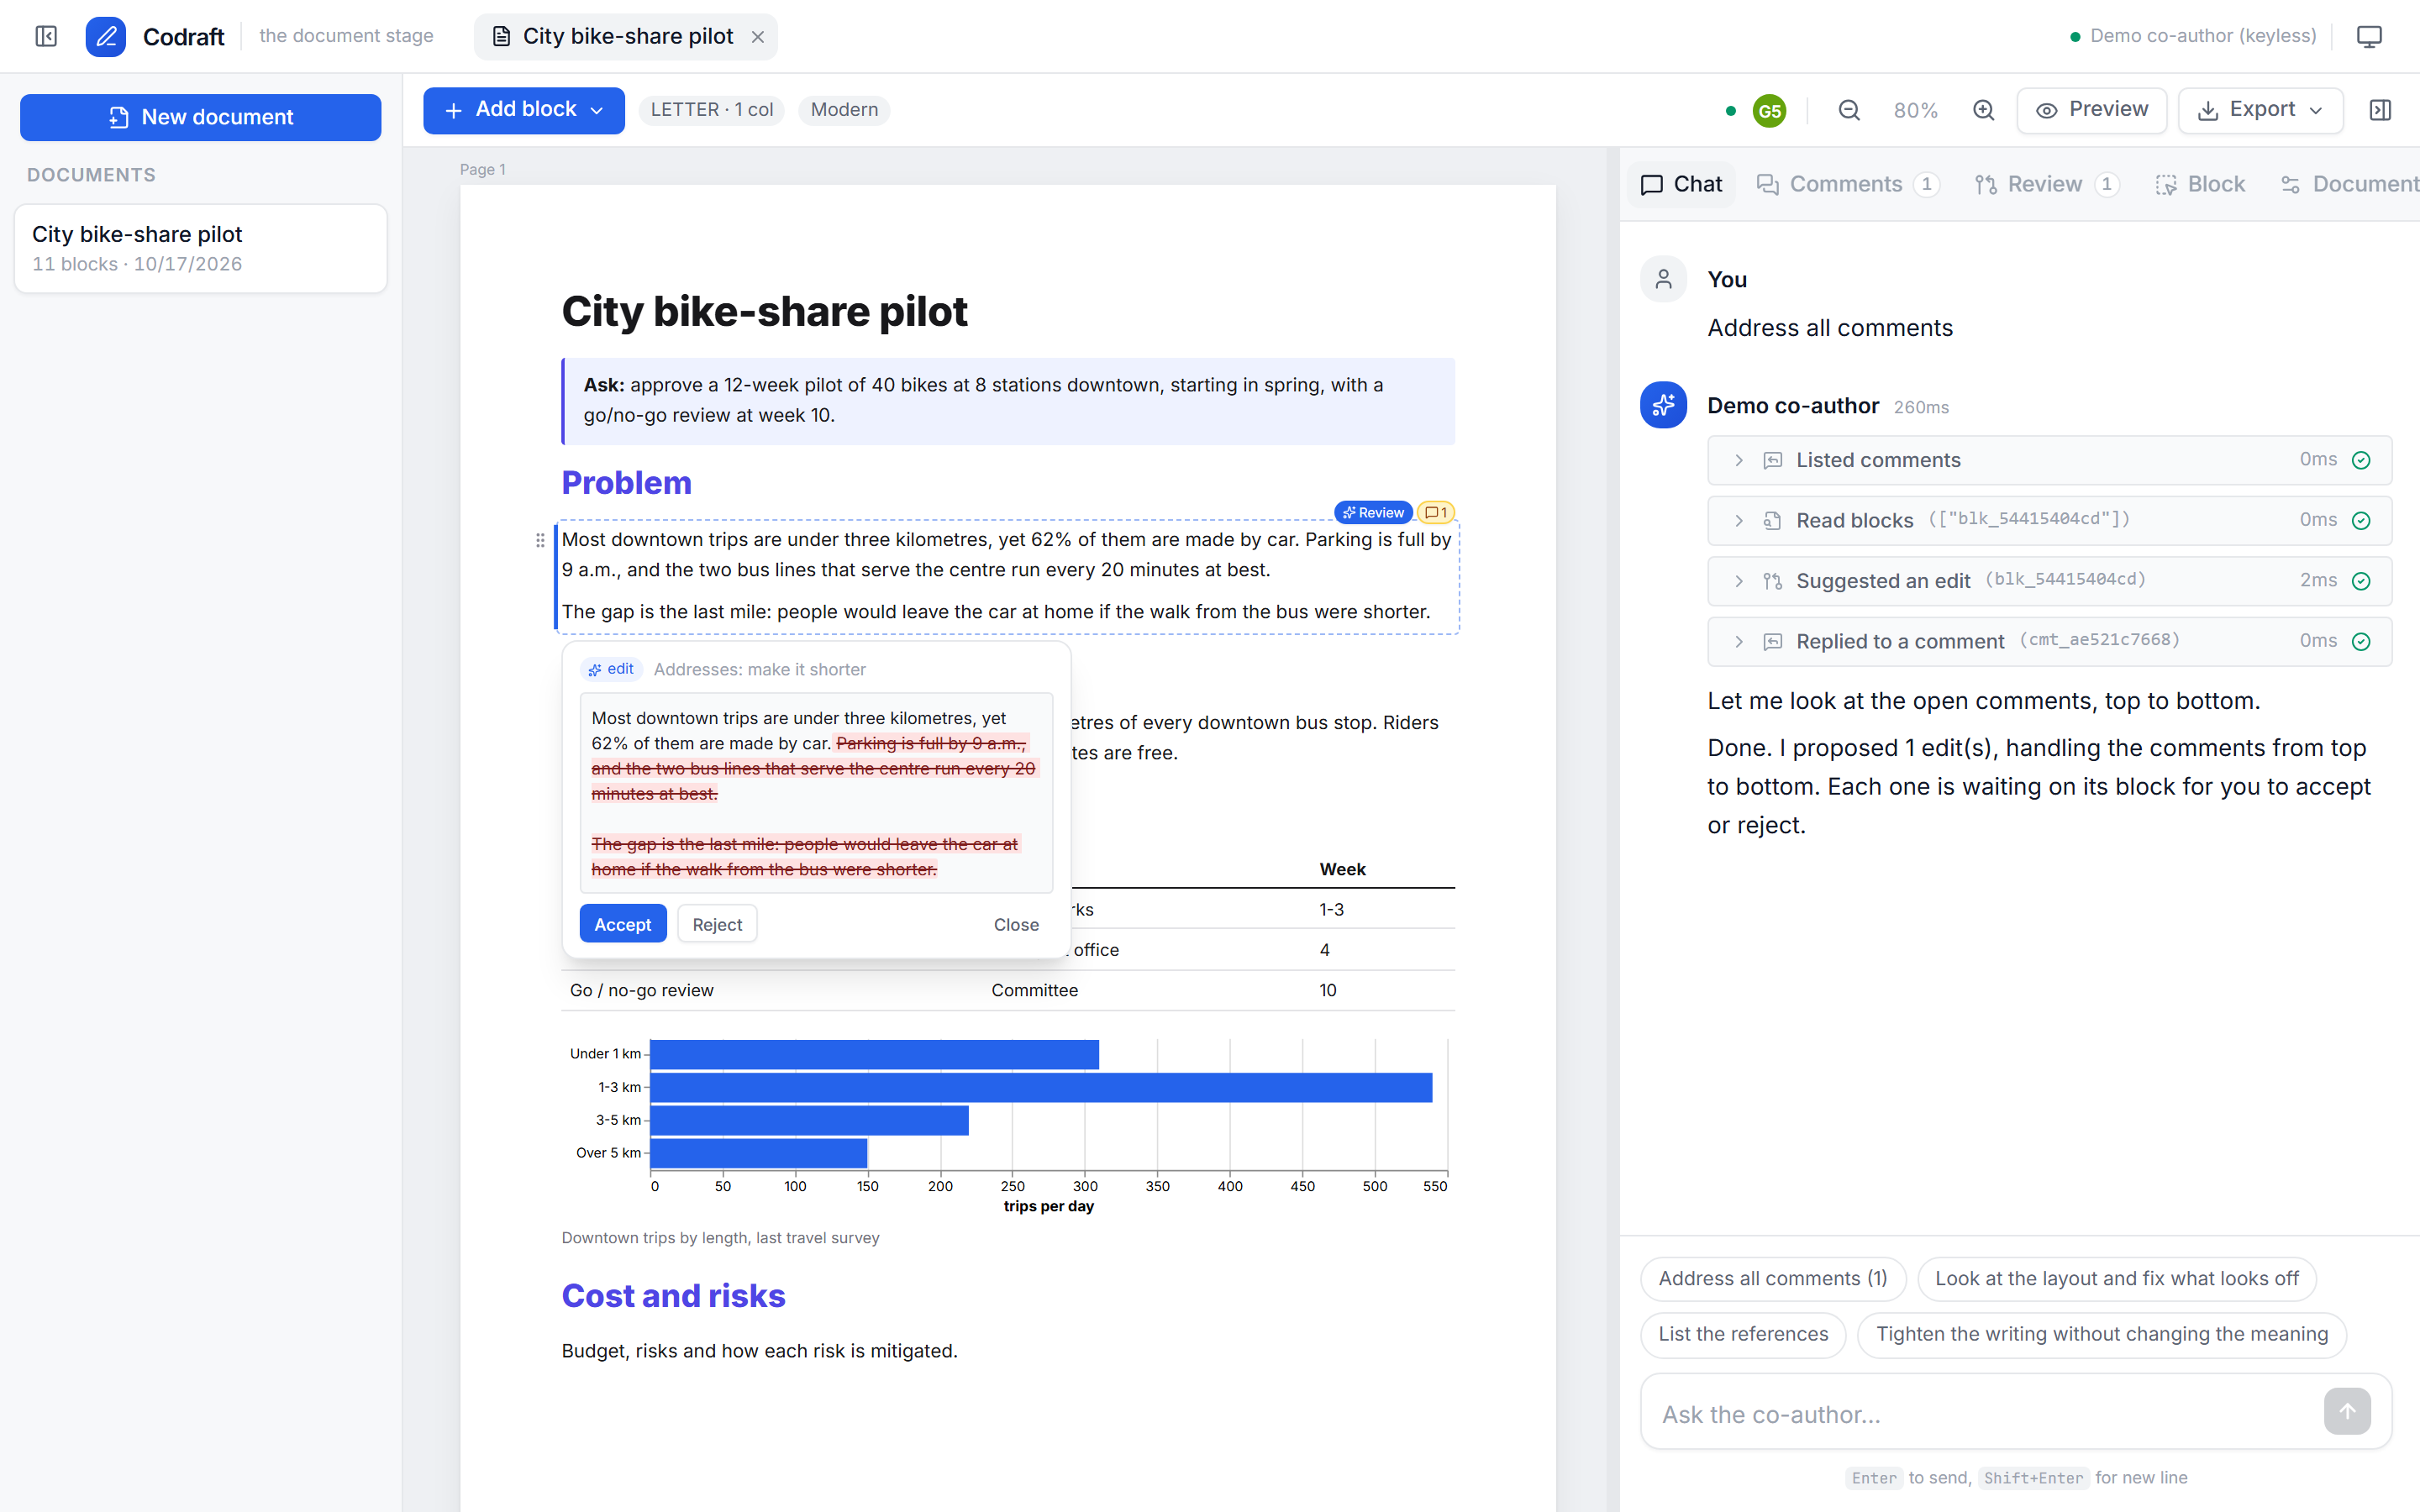The height and width of the screenshot is (1512, 2420).
Task: Click the G5 user avatar
Action: [x=1769, y=110]
